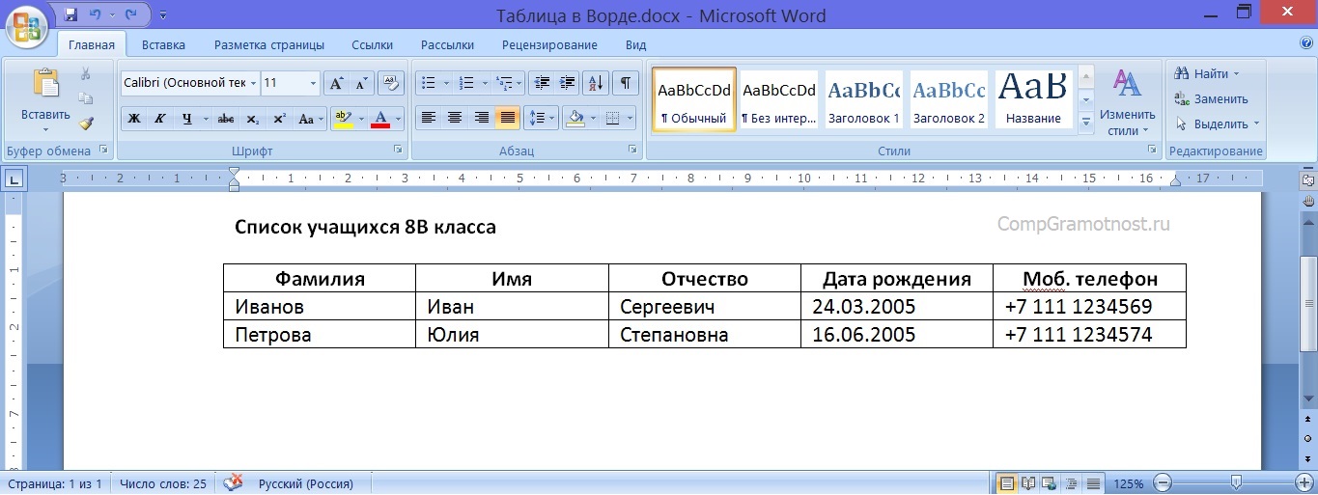Increase indent with the indent icon

click(568, 83)
